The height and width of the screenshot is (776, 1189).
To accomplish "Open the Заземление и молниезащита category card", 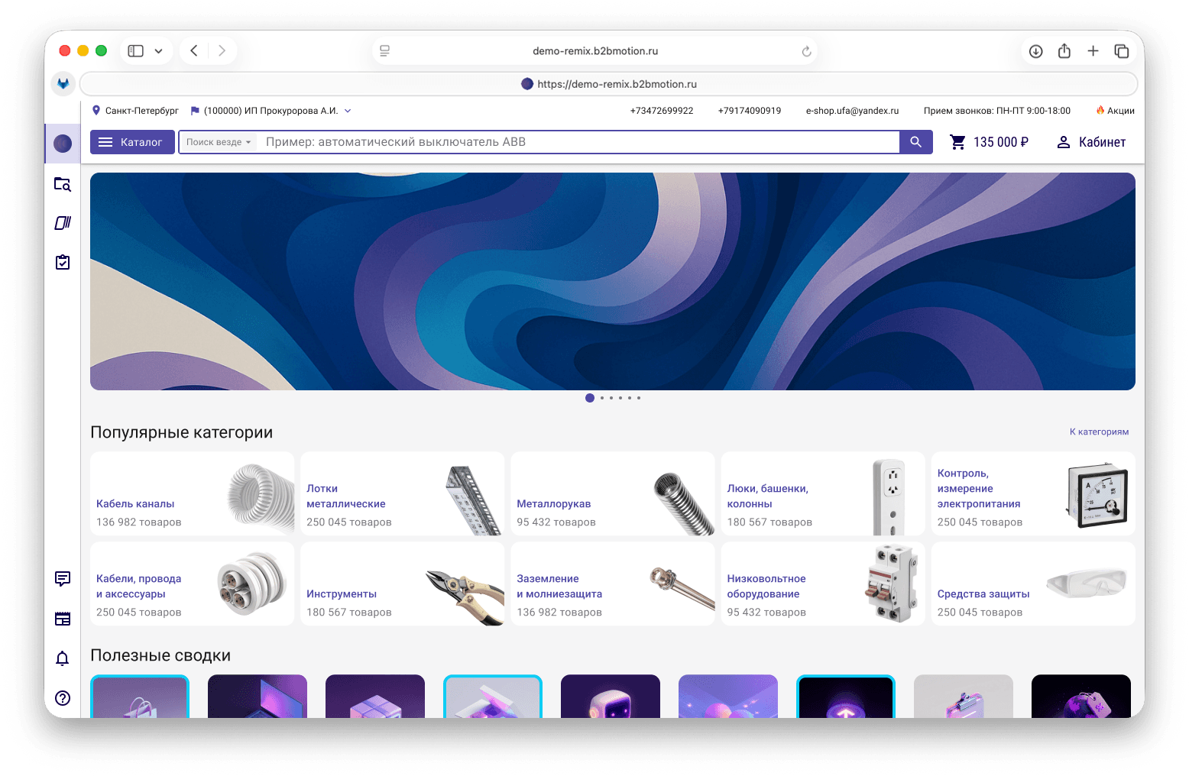I will (x=613, y=584).
